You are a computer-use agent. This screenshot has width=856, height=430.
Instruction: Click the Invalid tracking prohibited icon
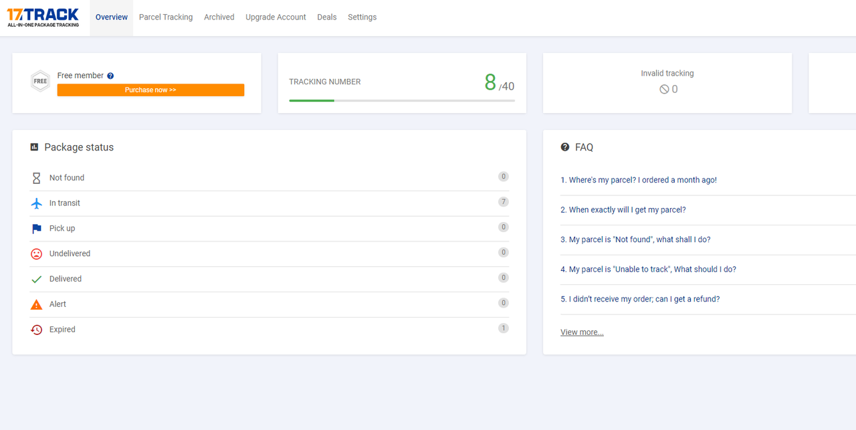(664, 89)
